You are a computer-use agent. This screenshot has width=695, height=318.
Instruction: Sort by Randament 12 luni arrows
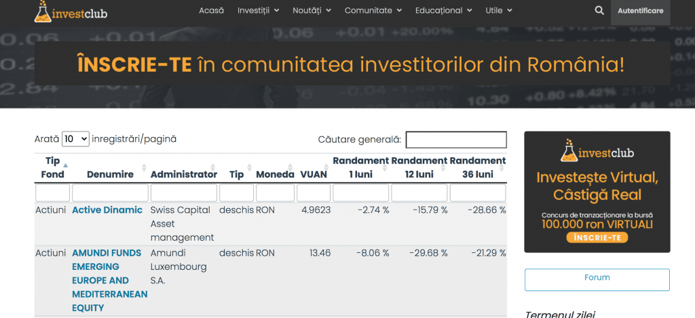click(443, 168)
